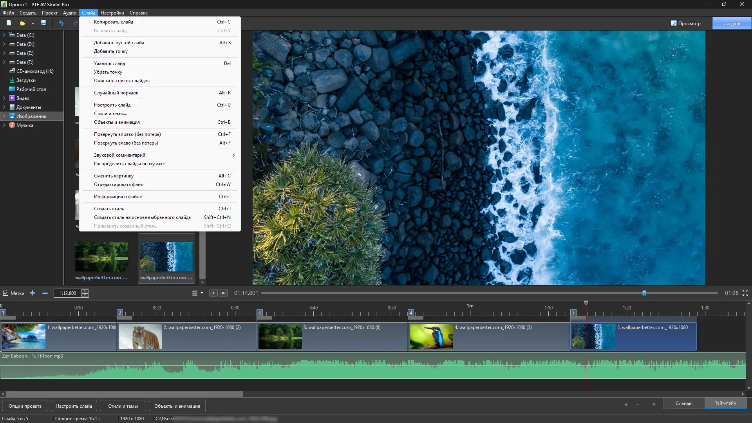This screenshot has width=752, height=423.
Task: Switch to Таймлайн view
Action: [x=725, y=403]
